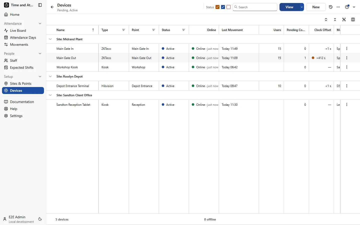Open the View button dropdown arrow

point(302,7)
